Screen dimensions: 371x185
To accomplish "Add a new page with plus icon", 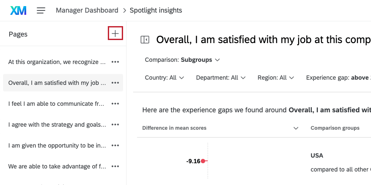I will 115,34.
